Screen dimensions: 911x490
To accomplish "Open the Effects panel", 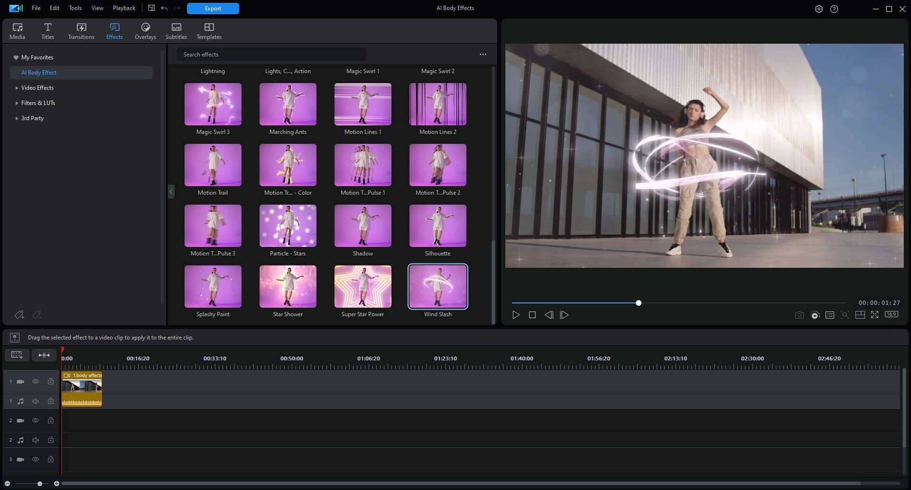I will (114, 30).
